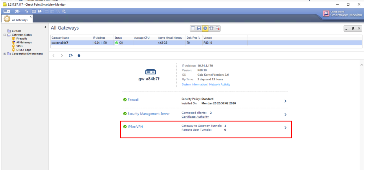The width and height of the screenshot is (365, 170).
Task: Click the properties list icon in view toolbar
Action: click(x=193, y=28)
